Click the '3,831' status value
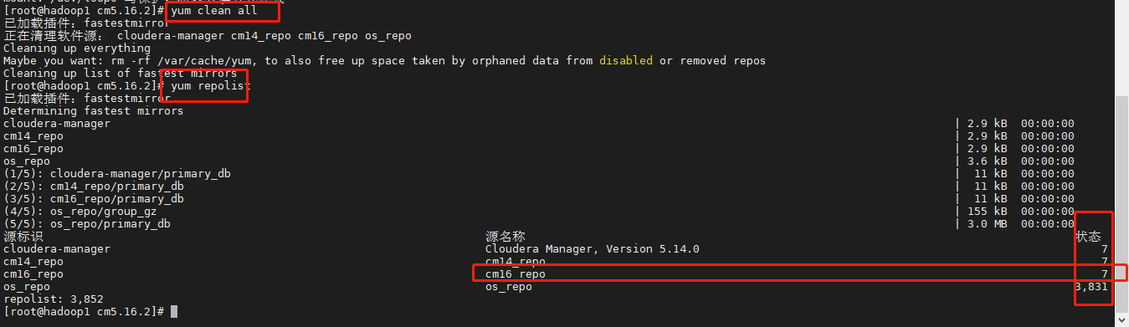Viewport: 1129px width, 327px height. 1091,287
